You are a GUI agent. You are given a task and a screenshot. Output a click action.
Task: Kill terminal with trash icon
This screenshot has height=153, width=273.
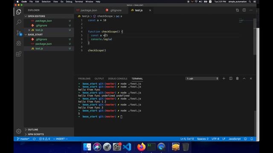pos(237,79)
